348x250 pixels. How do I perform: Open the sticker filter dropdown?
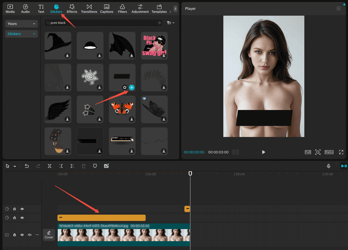(171, 23)
